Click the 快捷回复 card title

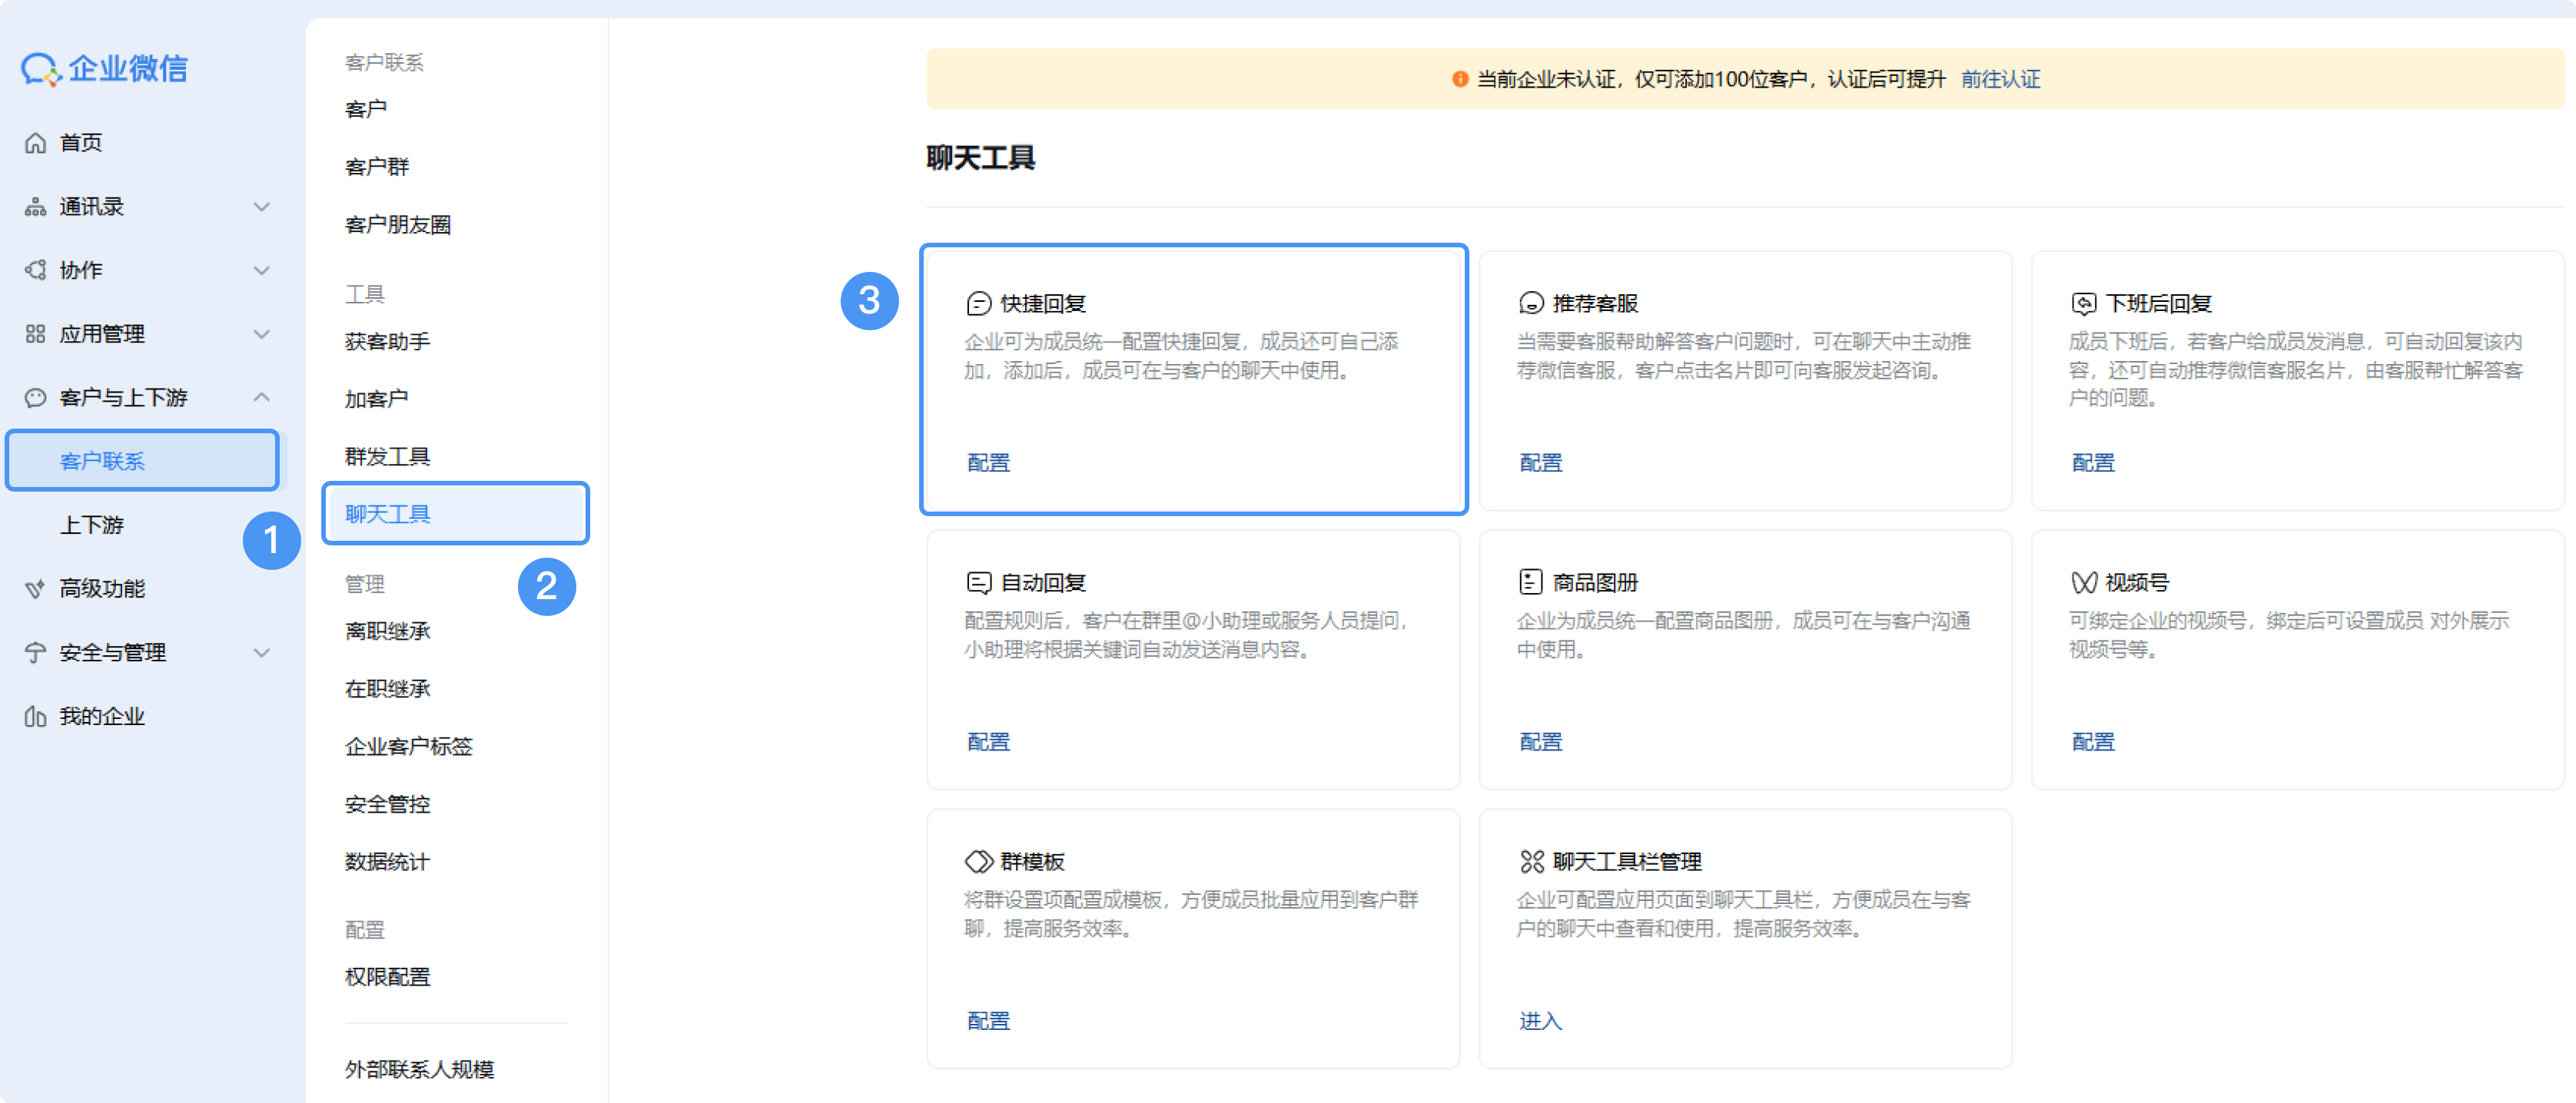[1043, 303]
